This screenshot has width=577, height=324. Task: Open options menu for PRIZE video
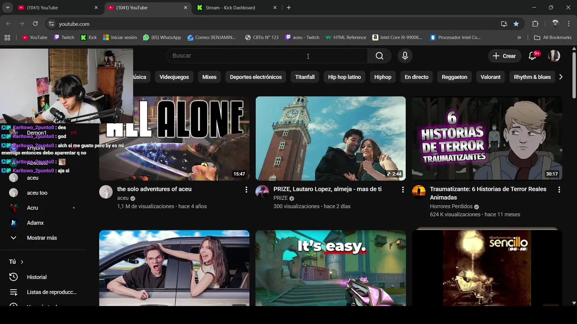pyautogui.click(x=403, y=190)
